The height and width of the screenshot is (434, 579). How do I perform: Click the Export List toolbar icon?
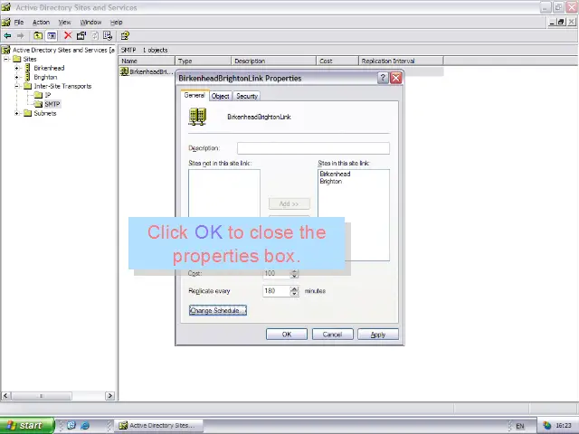pos(108,35)
